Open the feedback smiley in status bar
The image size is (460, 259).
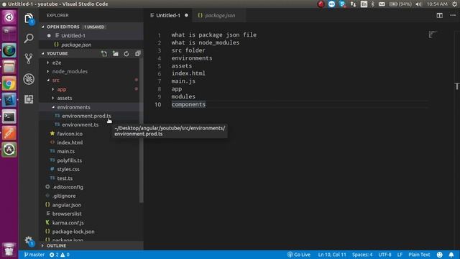pyautogui.click(x=439, y=255)
